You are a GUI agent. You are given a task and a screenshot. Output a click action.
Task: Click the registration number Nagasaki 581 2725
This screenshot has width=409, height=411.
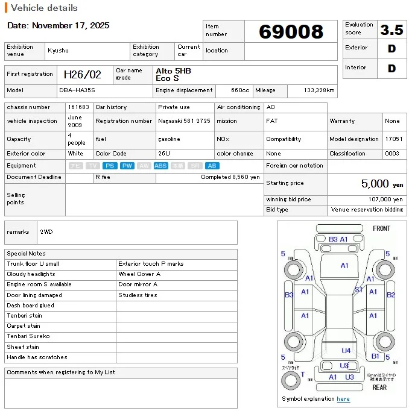click(x=184, y=121)
